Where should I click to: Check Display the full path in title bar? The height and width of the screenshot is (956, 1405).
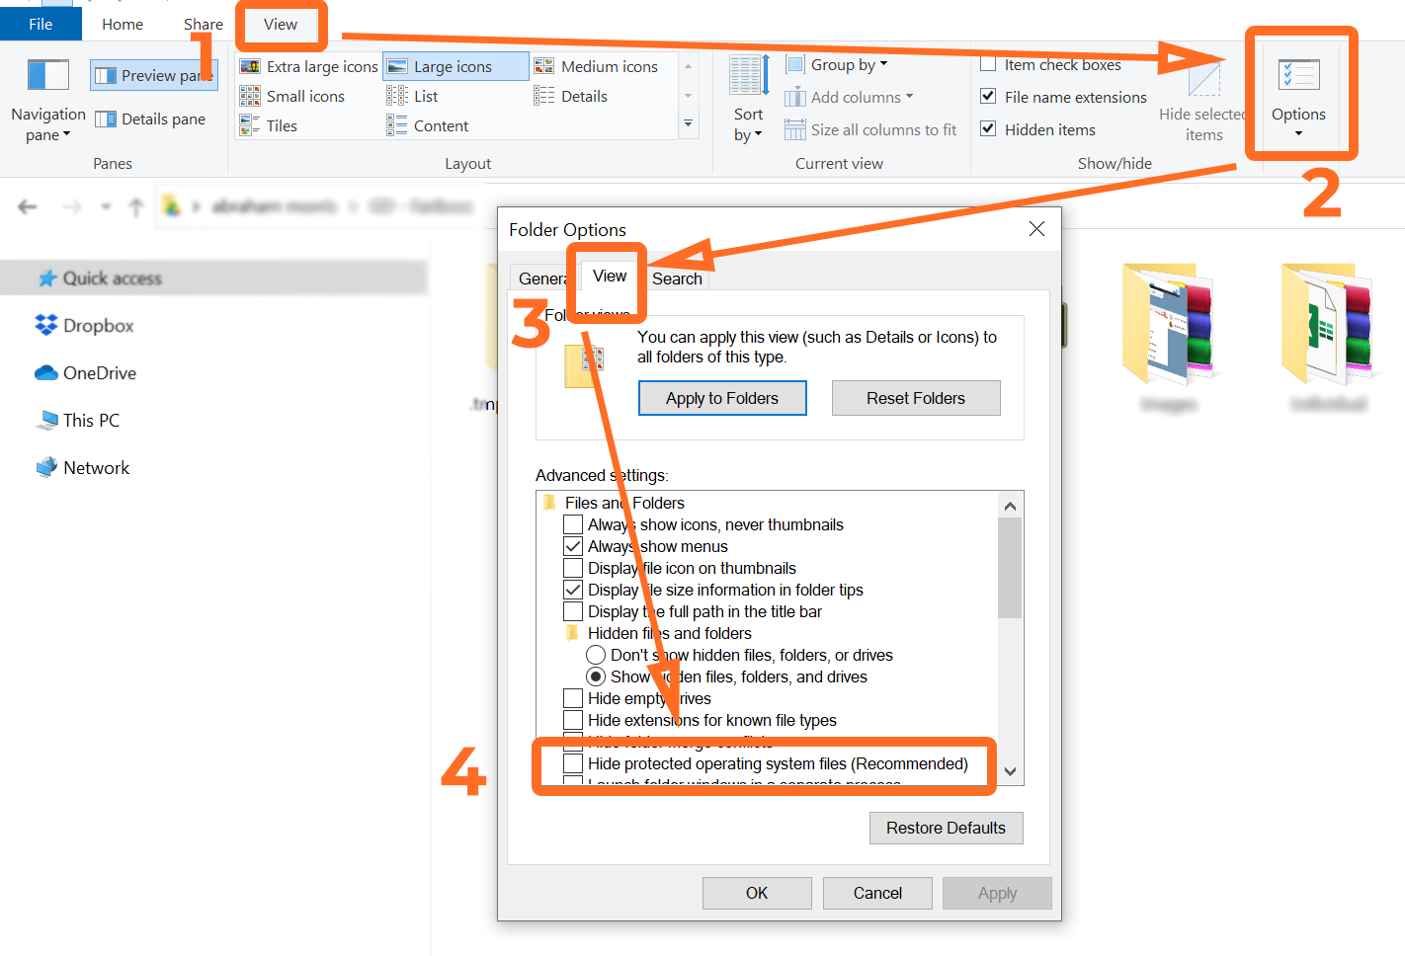573,611
